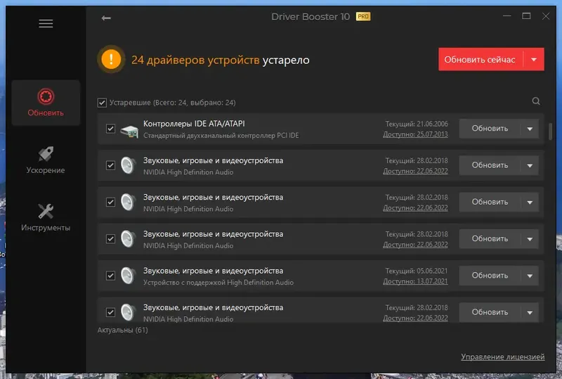Open Доступно: 22.06.2022 link in first NVIDIA row
This screenshot has height=379, width=562.
click(415, 171)
